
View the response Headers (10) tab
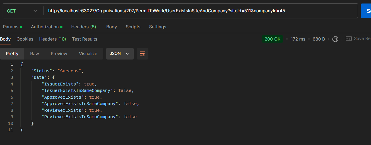(52, 39)
